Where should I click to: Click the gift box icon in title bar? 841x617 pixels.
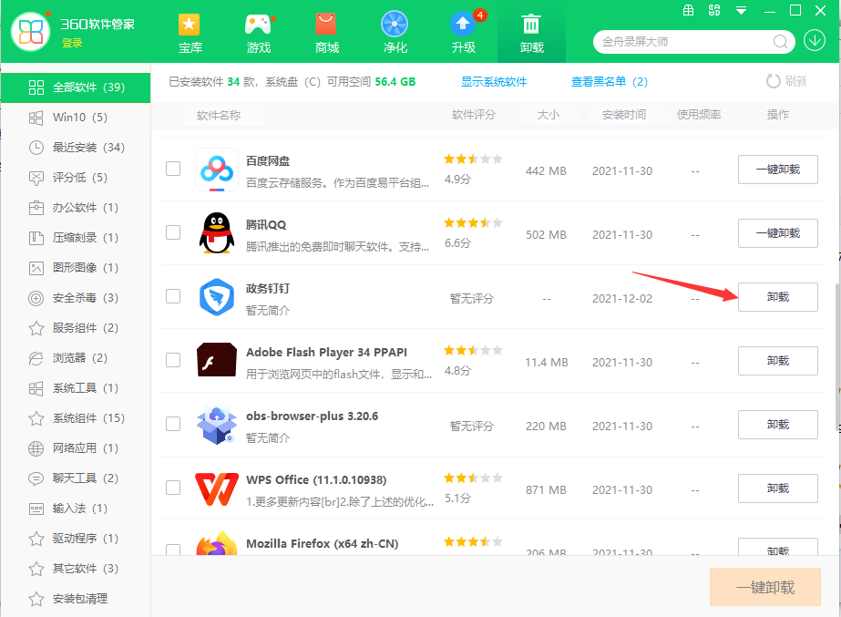point(688,10)
